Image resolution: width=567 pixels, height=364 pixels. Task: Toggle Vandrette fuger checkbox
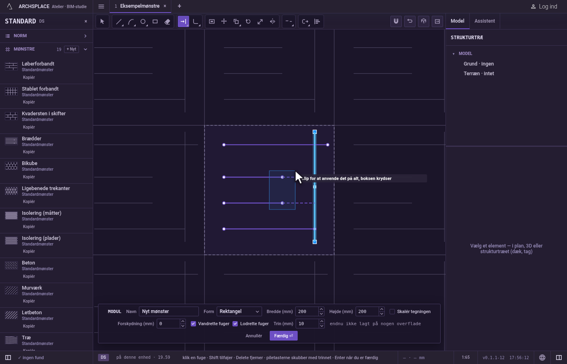pyautogui.click(x=194, y=324)
